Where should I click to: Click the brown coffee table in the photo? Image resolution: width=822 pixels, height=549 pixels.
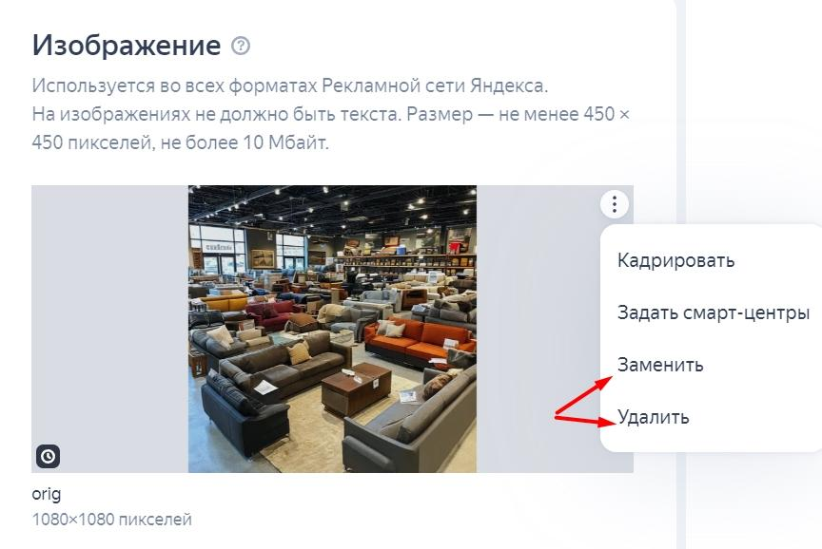[x=357, y=388]
